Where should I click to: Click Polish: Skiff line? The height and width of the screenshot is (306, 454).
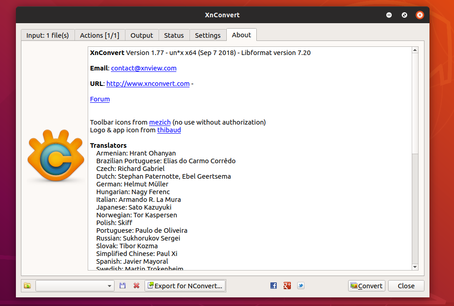(x=115, y=223)
